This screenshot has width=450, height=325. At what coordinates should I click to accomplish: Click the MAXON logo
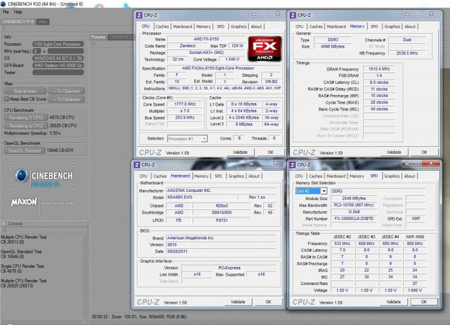click(24, 202)
